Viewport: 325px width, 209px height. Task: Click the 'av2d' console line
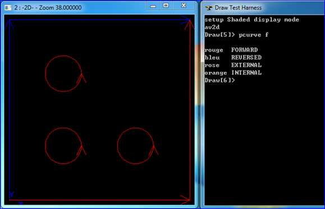click(212, 27)
